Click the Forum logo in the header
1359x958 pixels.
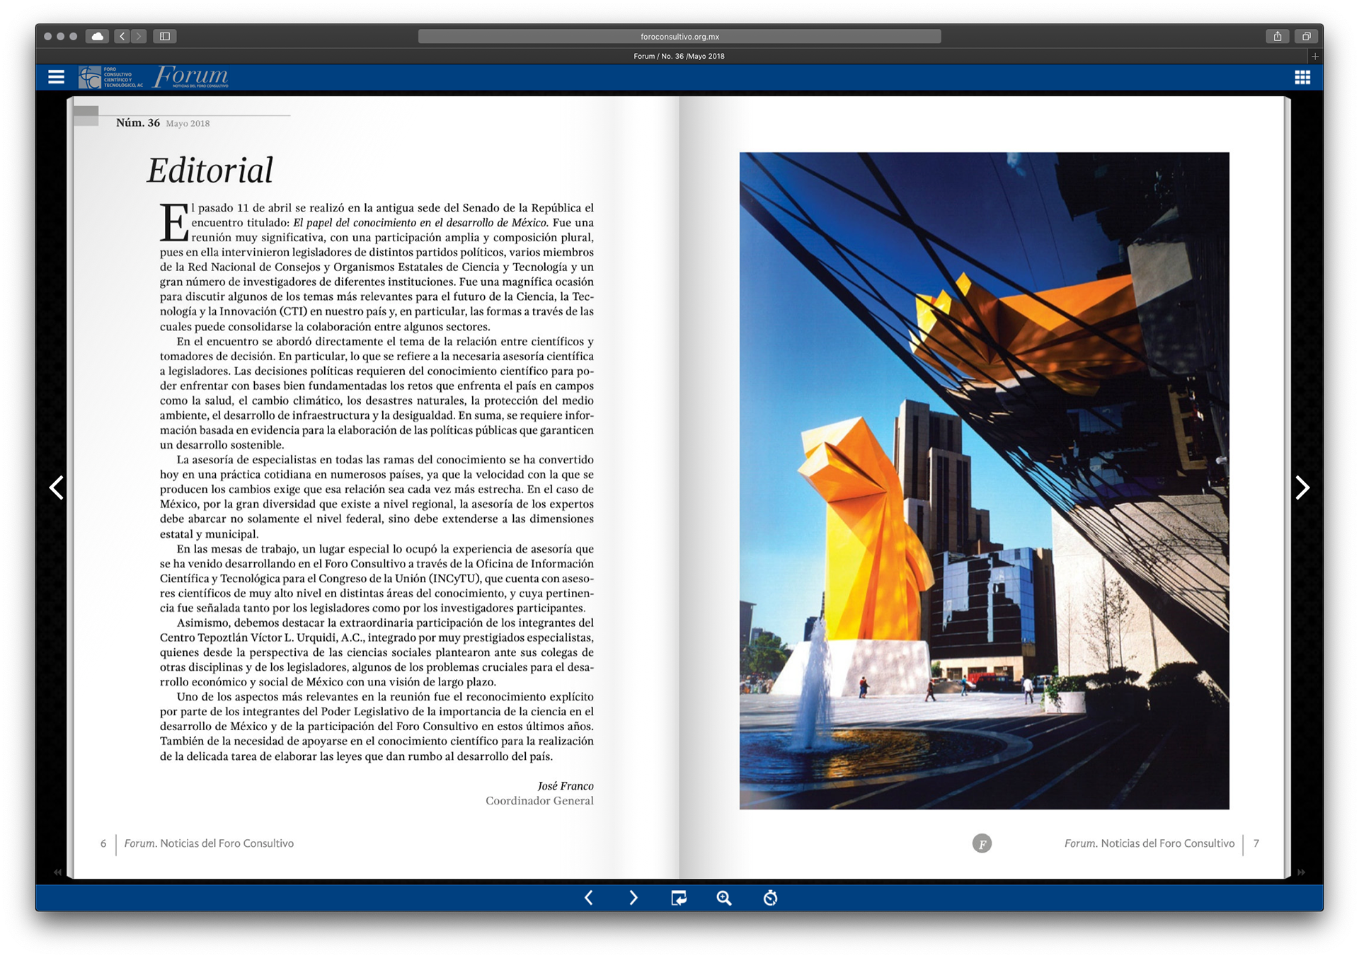point(191,76)
